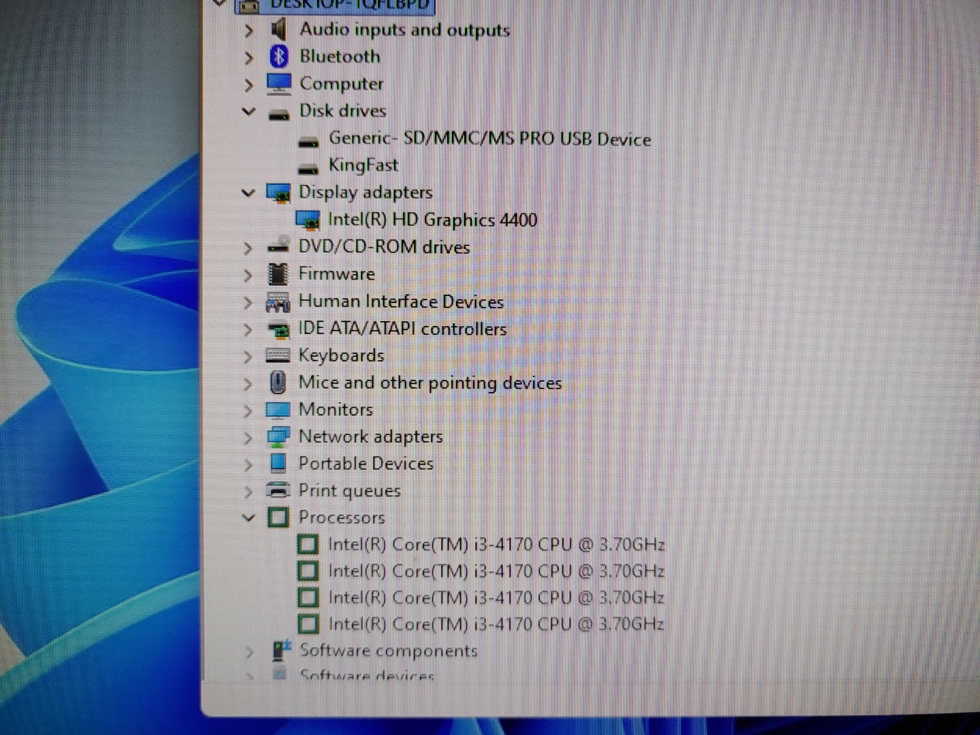Click the KingFast disk drive icon

point(309,168)
